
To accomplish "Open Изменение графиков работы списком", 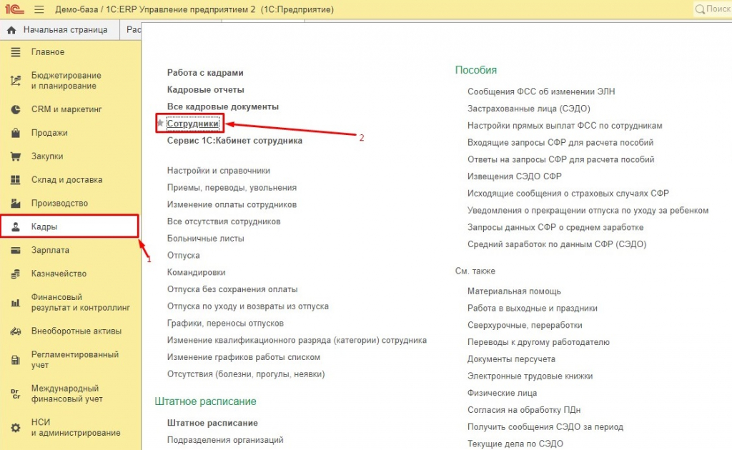I will pos(243,357).
